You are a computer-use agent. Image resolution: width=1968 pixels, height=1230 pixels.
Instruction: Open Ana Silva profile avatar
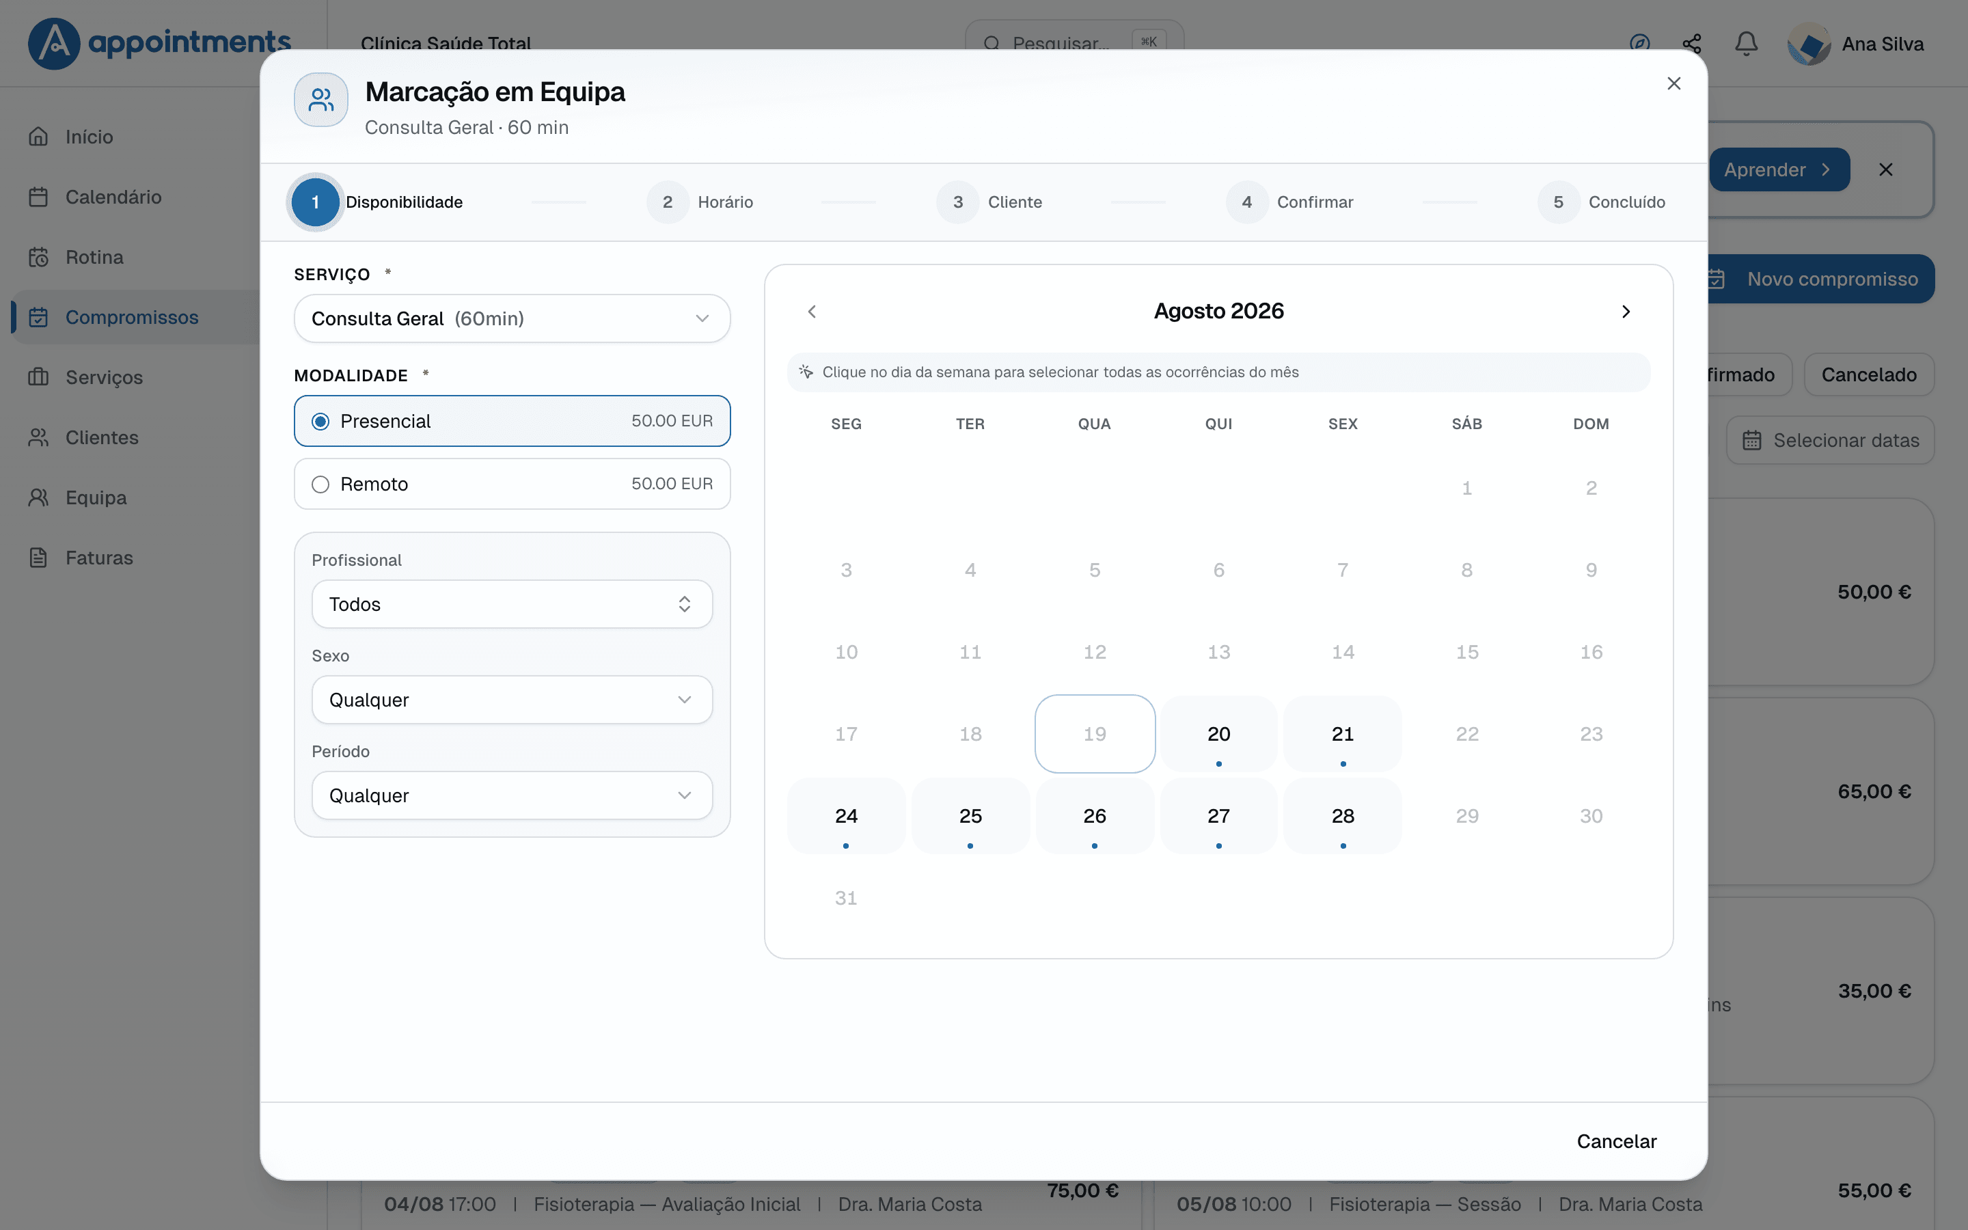(x=1809, y=44)
